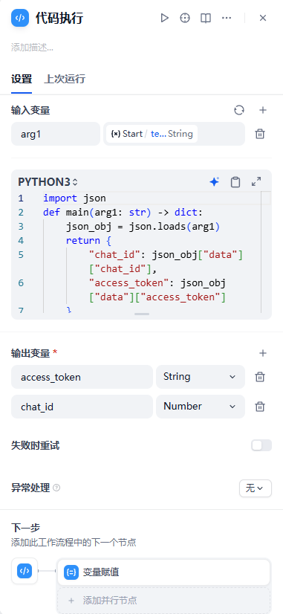Click the locate node crosshair icon
Image resolution: width=283 pixels, height=614 pixels.
(185, 18)
